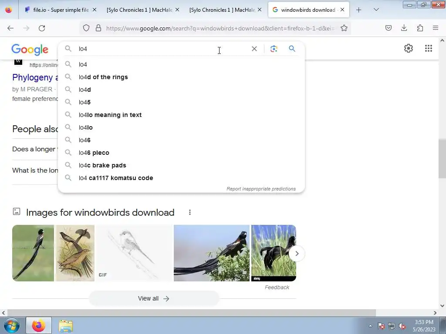Search by image with Google Lens icon
446x334 pixels.
pyautogui.click(x=274, y=49)
